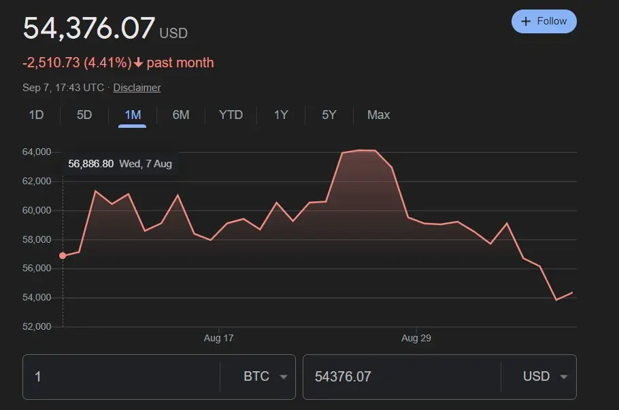
Task: Open the USD currency dropdown
Action: pyautogui.click(x=545, y=377)
